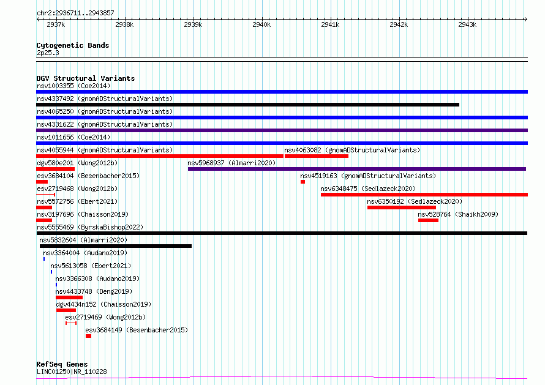
Task: Select nsv3364004 (Audano2019) label
Action: (85, 253)
